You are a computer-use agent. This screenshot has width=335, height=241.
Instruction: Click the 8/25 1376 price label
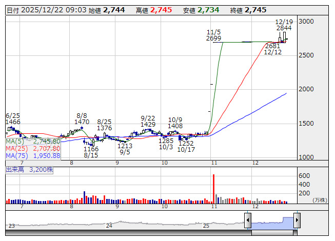104,125
